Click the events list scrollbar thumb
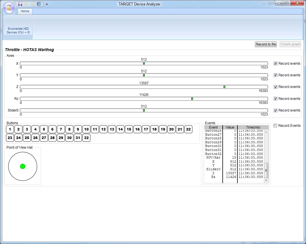Screen dimensions: 306x244 click(x=266, y=170)
